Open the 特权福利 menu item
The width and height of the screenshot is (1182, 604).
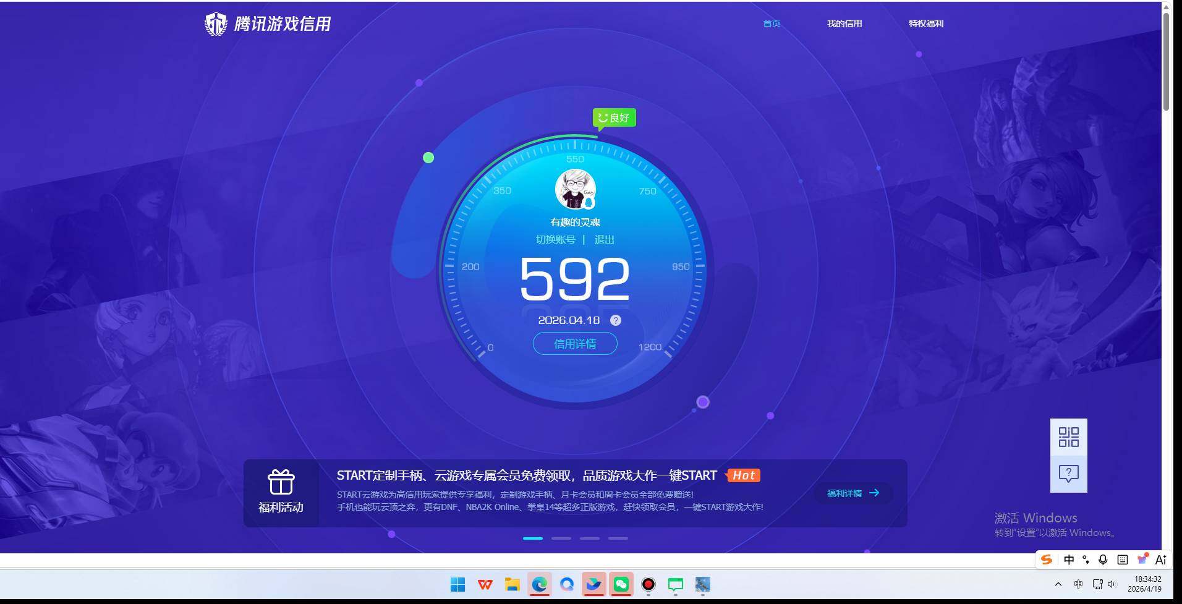925,23
